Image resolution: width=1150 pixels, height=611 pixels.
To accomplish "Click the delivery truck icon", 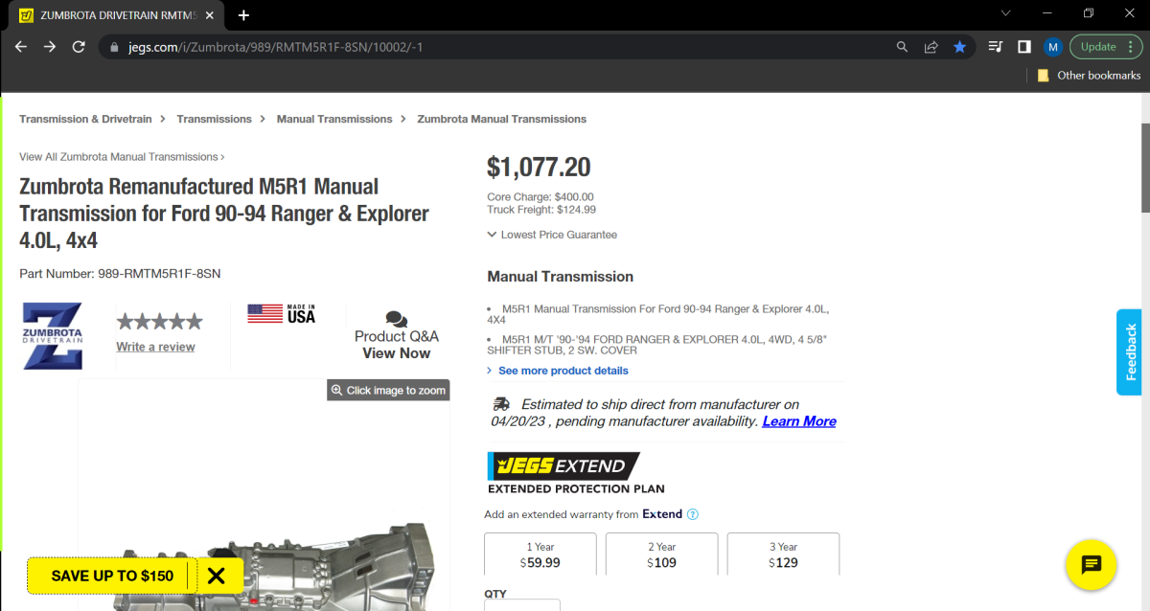I will [x=500, y=404].
